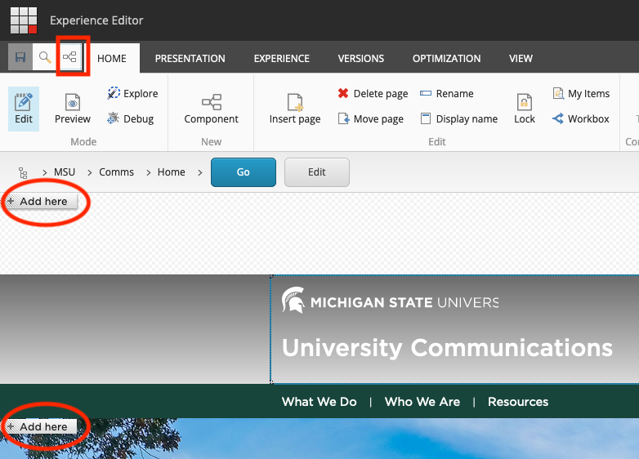
Task: Add a new Component
Action: click(211, 109)
